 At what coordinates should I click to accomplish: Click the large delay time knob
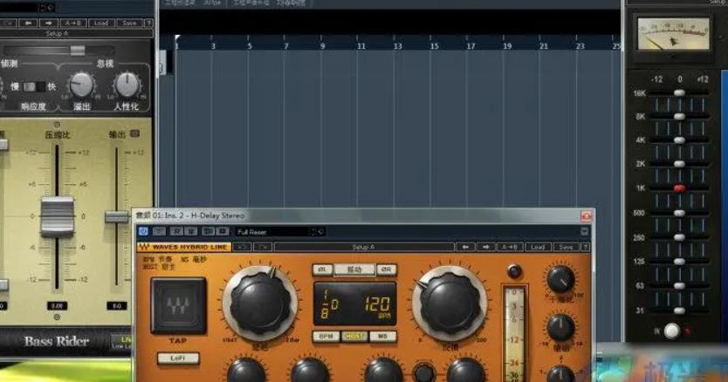259,304
